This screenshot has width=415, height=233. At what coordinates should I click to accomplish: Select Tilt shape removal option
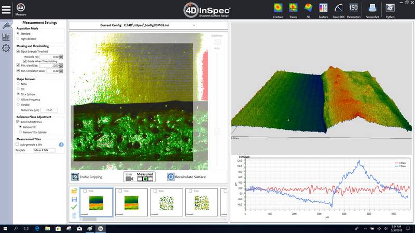[18, 89]
